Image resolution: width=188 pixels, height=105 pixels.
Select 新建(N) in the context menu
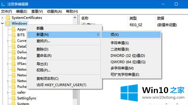pyautogui.click(x=64, y=35)
